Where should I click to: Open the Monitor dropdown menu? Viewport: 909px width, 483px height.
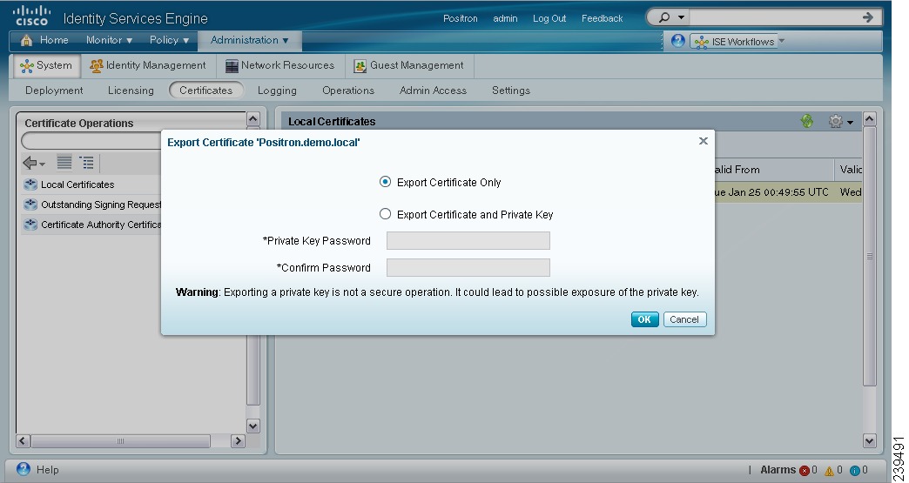pos(109,40)
